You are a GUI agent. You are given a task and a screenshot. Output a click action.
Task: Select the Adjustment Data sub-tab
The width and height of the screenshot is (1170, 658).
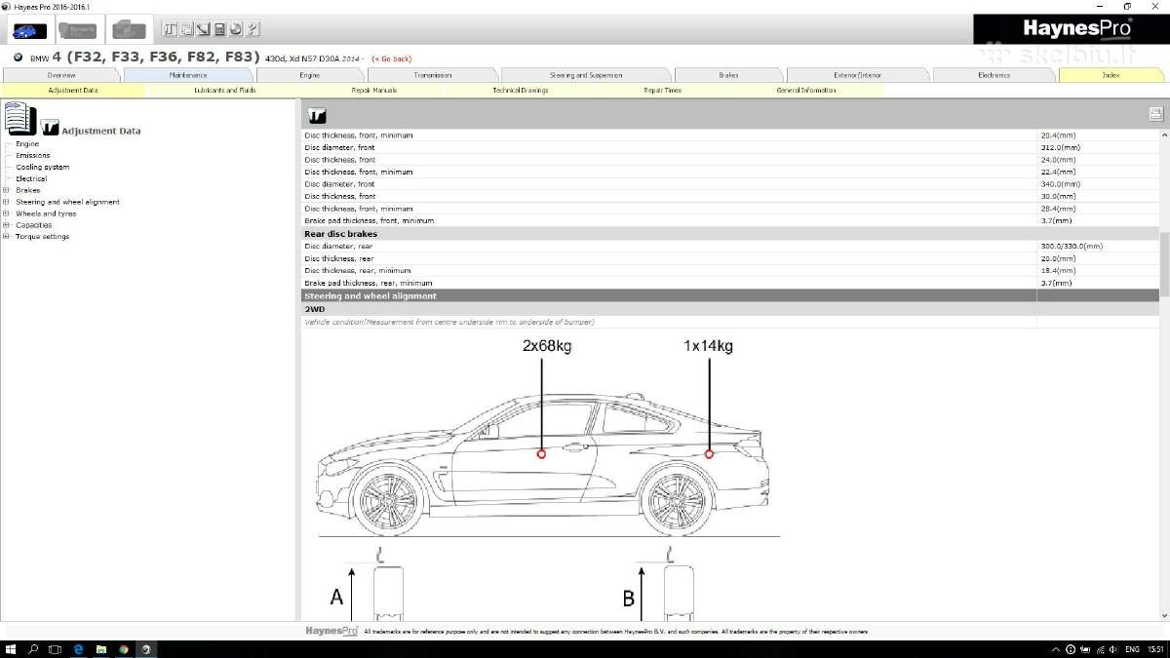point(73,91)
